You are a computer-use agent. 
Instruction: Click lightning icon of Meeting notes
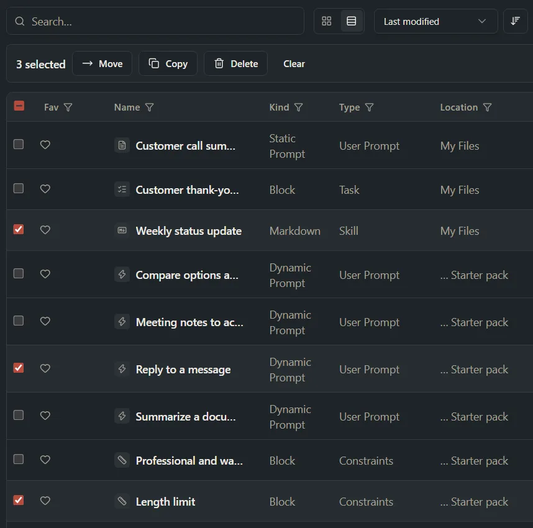122,322
